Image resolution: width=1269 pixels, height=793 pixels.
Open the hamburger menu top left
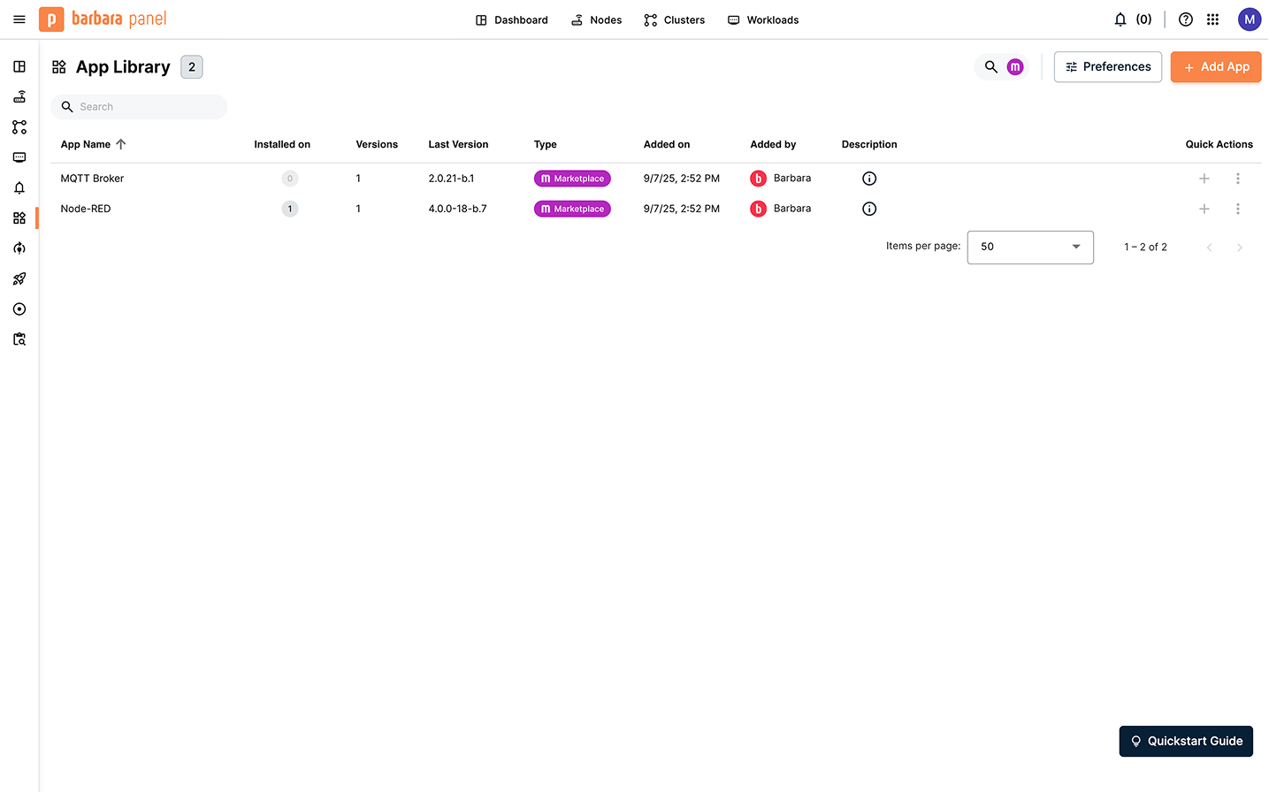(x=19, y=19)
